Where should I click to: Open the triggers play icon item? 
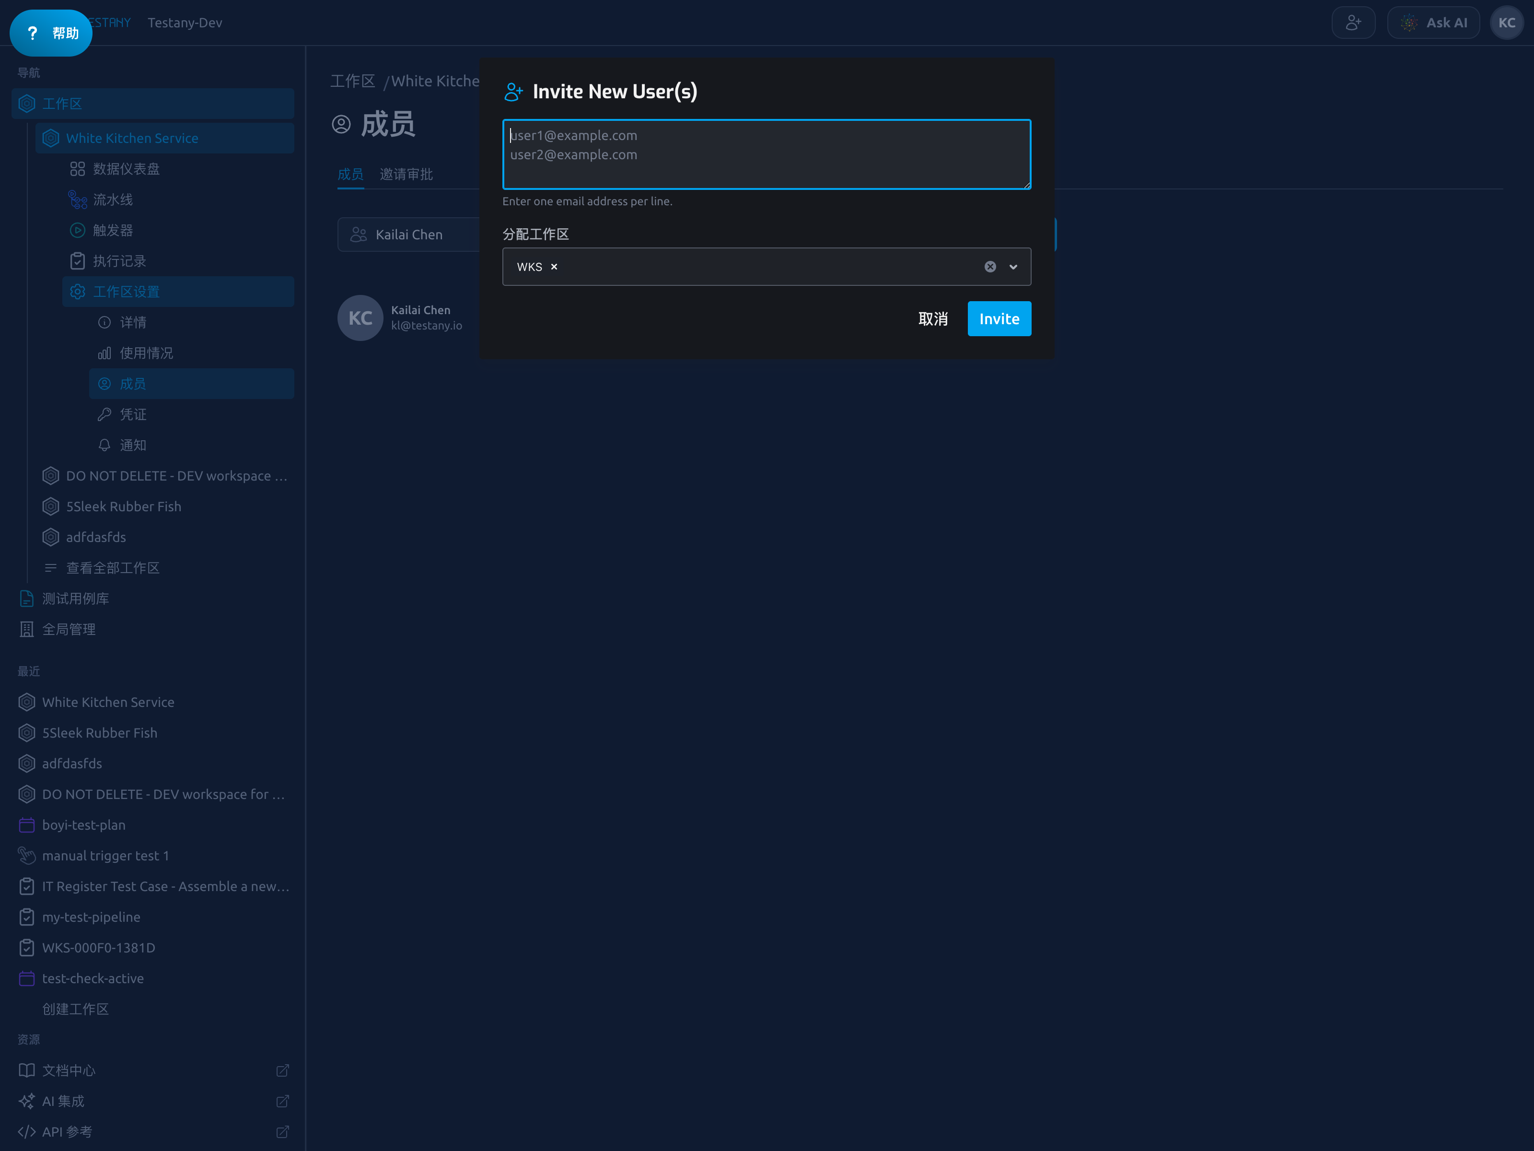click(77, 230)
